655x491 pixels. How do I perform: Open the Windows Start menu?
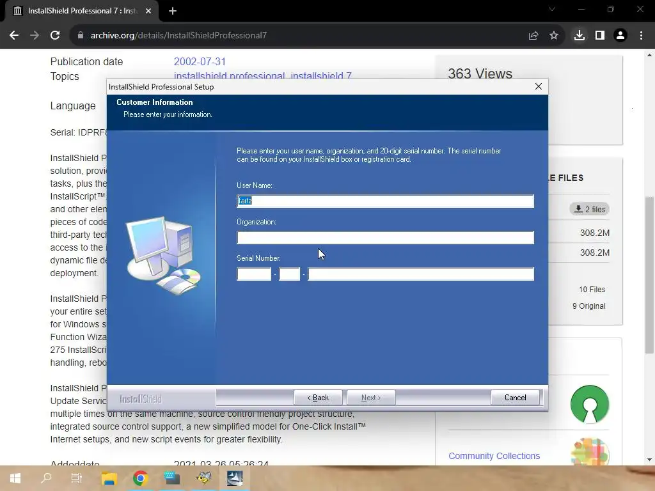pos(15,478)
